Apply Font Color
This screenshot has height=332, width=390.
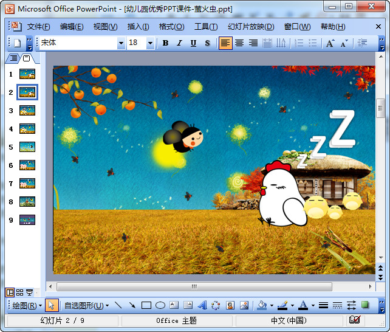pyautogui.click(x=303, y=305)
